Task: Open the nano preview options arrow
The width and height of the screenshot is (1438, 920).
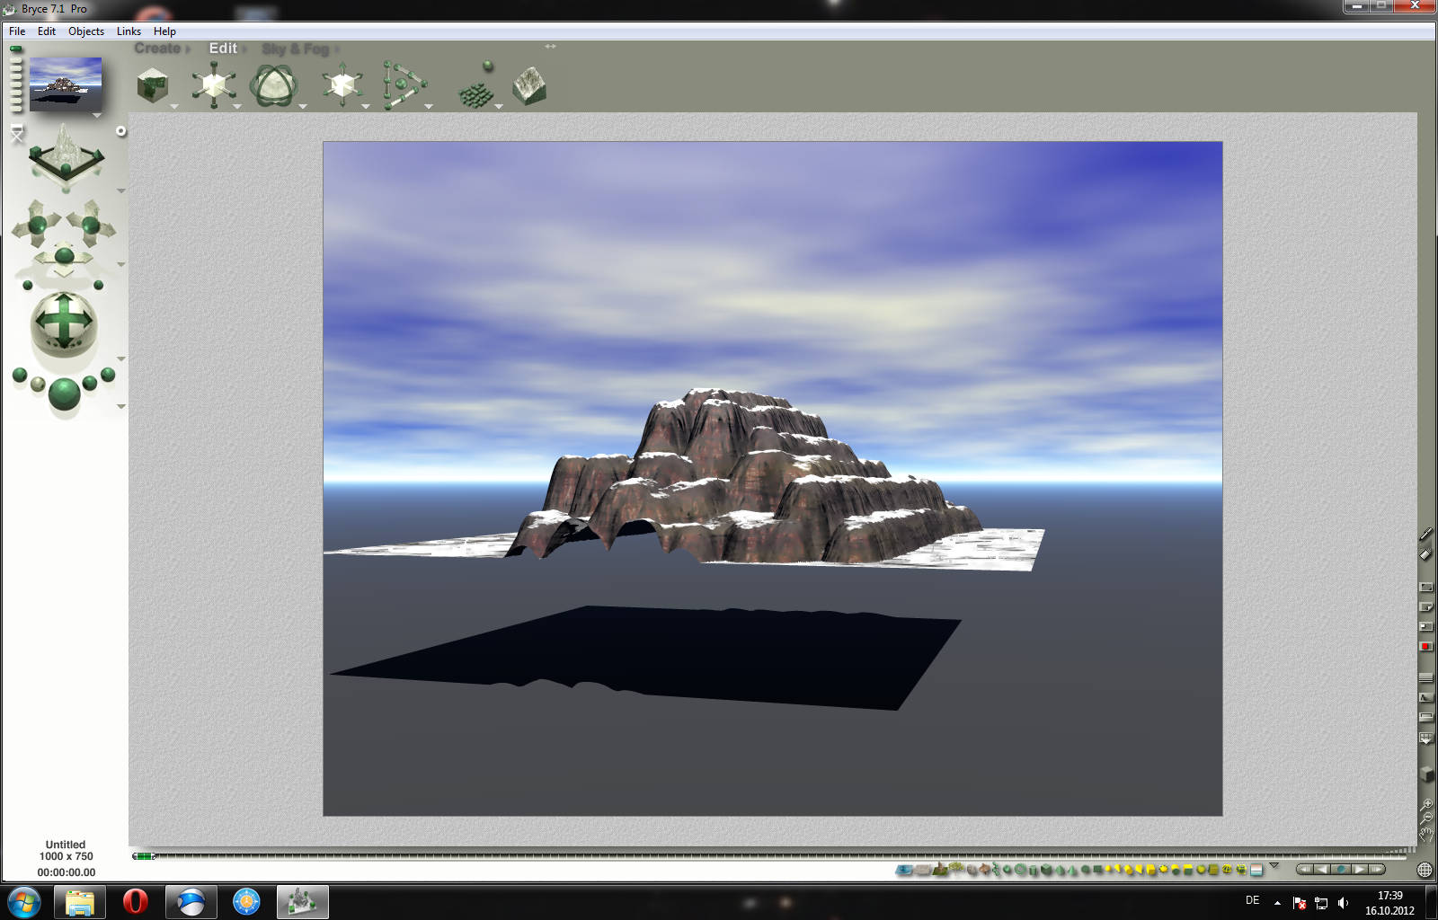Action: click(97, 116)
